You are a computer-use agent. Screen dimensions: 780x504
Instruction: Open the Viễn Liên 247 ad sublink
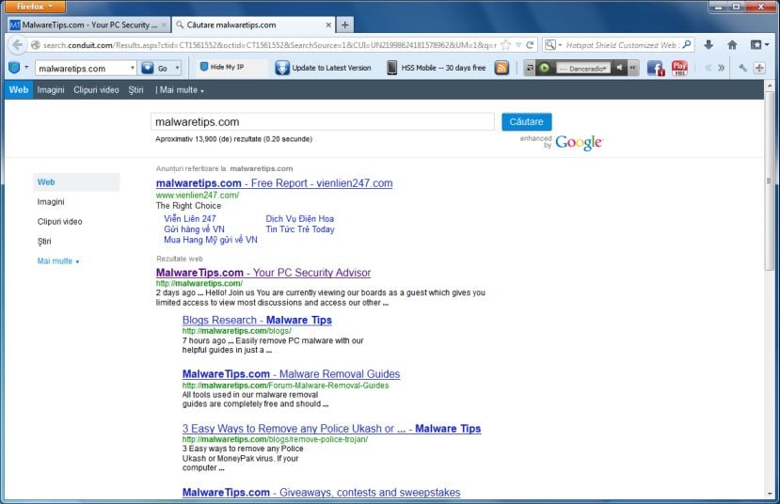190,219
